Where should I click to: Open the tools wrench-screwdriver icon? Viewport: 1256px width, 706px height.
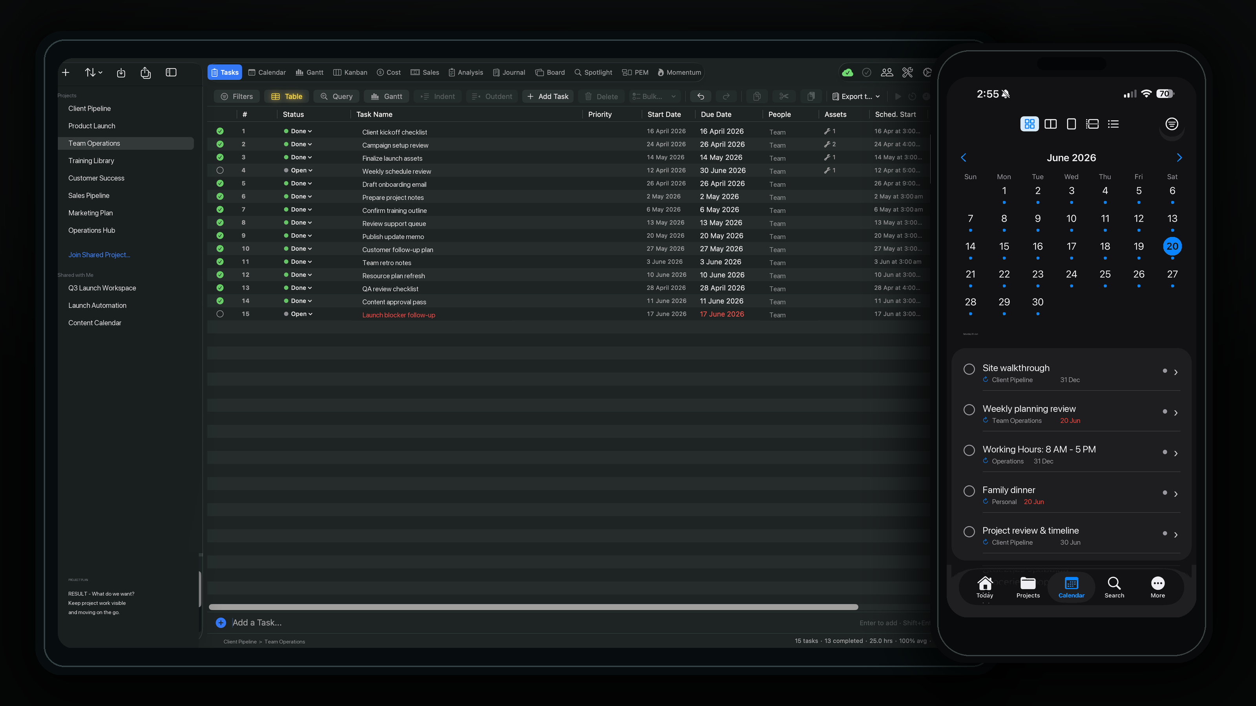(x=907, y=73)
